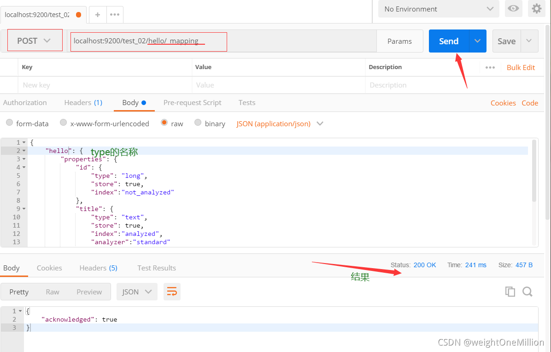This screenshot has width=551, height=352.
Task: Open tab options three-dots menu
Action: point(115,15)
